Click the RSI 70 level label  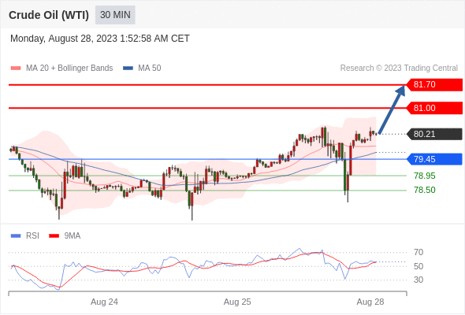(x=418, y=252)
